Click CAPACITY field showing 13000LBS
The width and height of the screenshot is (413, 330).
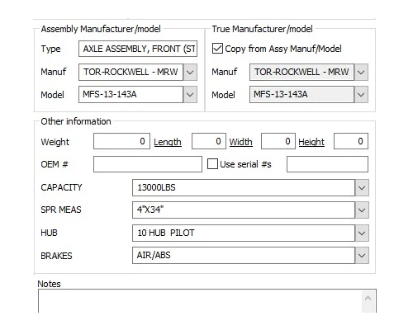click(x=244, y=188)
